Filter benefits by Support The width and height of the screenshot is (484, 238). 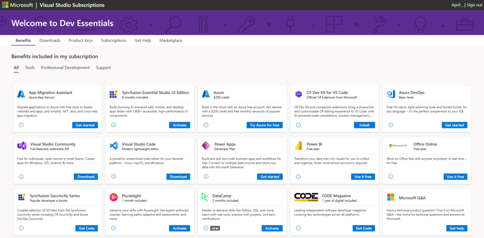click(104, 68)
